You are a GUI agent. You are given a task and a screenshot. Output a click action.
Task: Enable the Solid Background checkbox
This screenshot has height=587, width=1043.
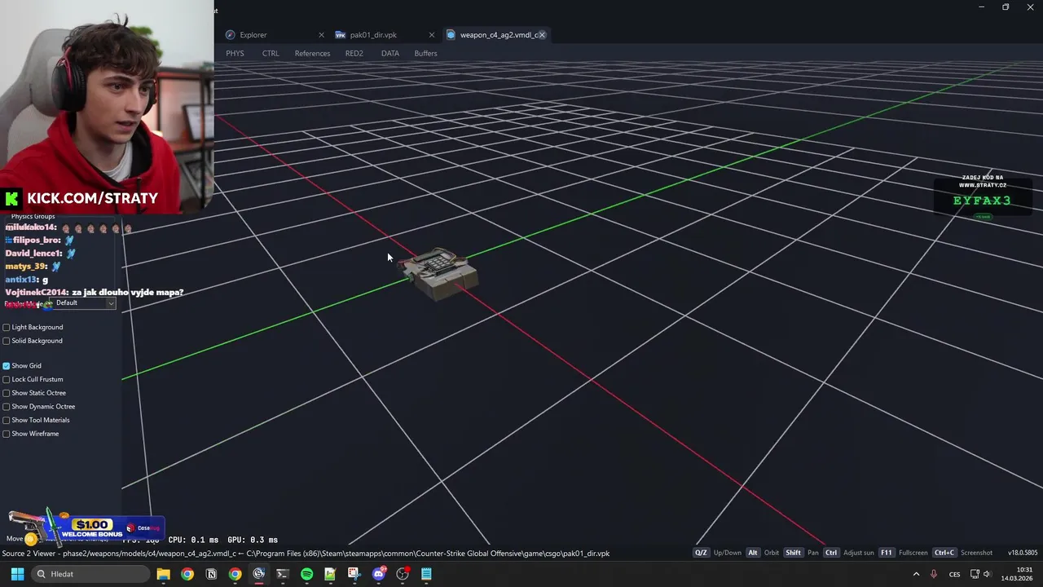(7, 341)
